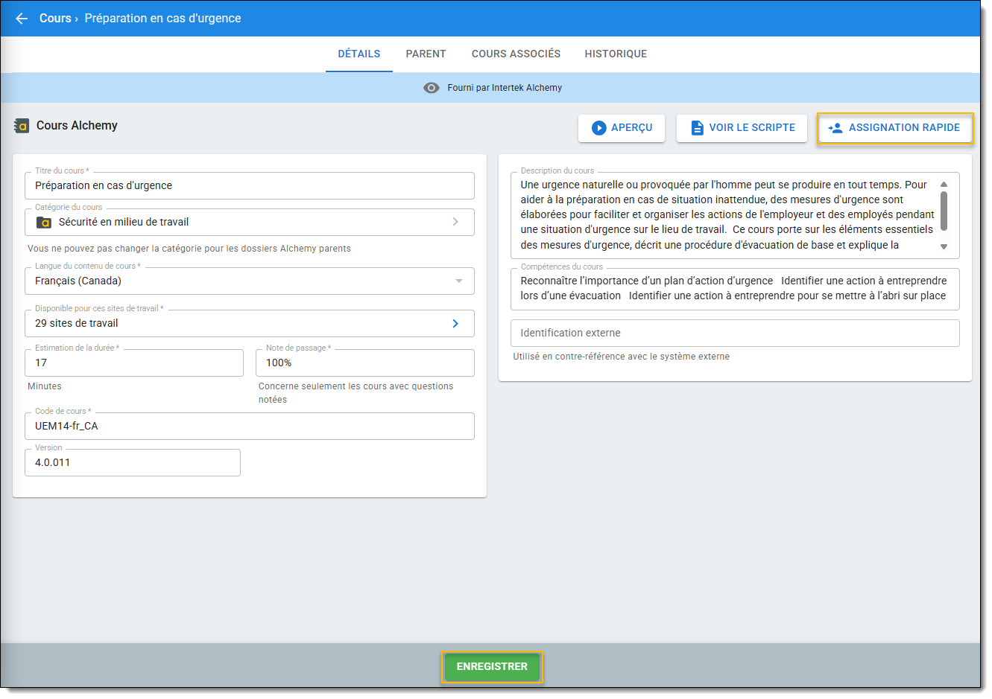The height and width of the screenshot is (699, 992).
Task: Expand the Langue du contenu dropdown
Action: click(458, 281)
